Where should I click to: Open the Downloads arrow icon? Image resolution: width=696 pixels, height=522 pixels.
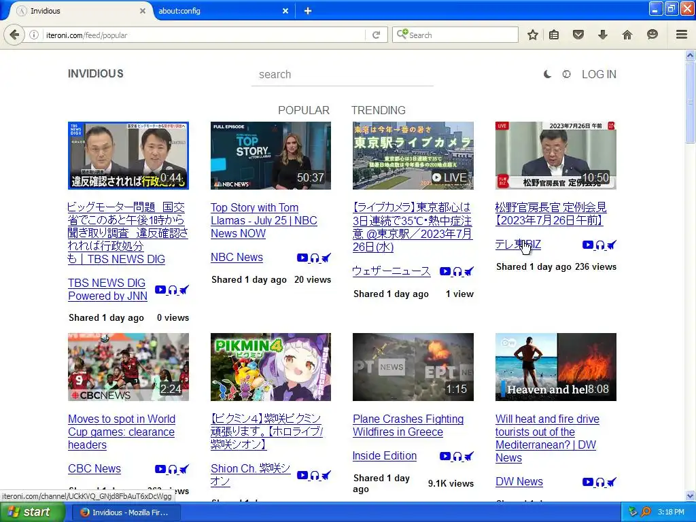pyautogui.click(x=602, y=35)
